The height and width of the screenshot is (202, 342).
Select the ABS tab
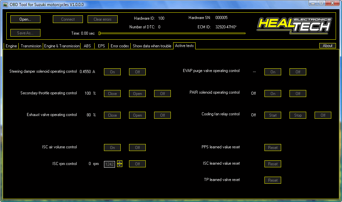pos(87,46)
